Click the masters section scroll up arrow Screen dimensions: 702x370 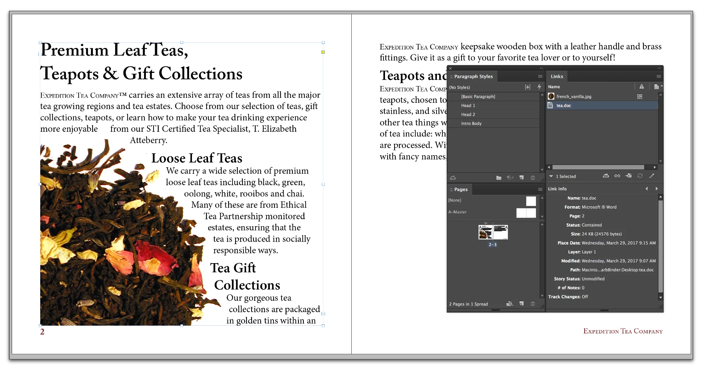542,198
